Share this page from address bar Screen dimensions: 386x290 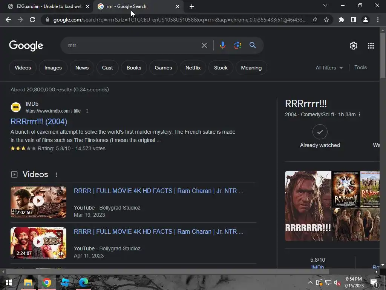click(x=314, y=20)
